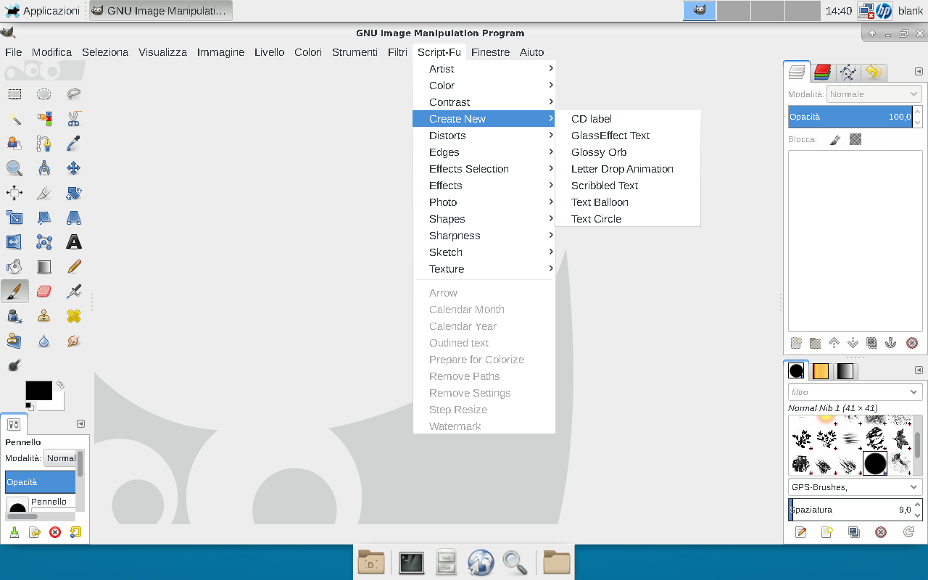Select the Eraser tool

point(44,291)
